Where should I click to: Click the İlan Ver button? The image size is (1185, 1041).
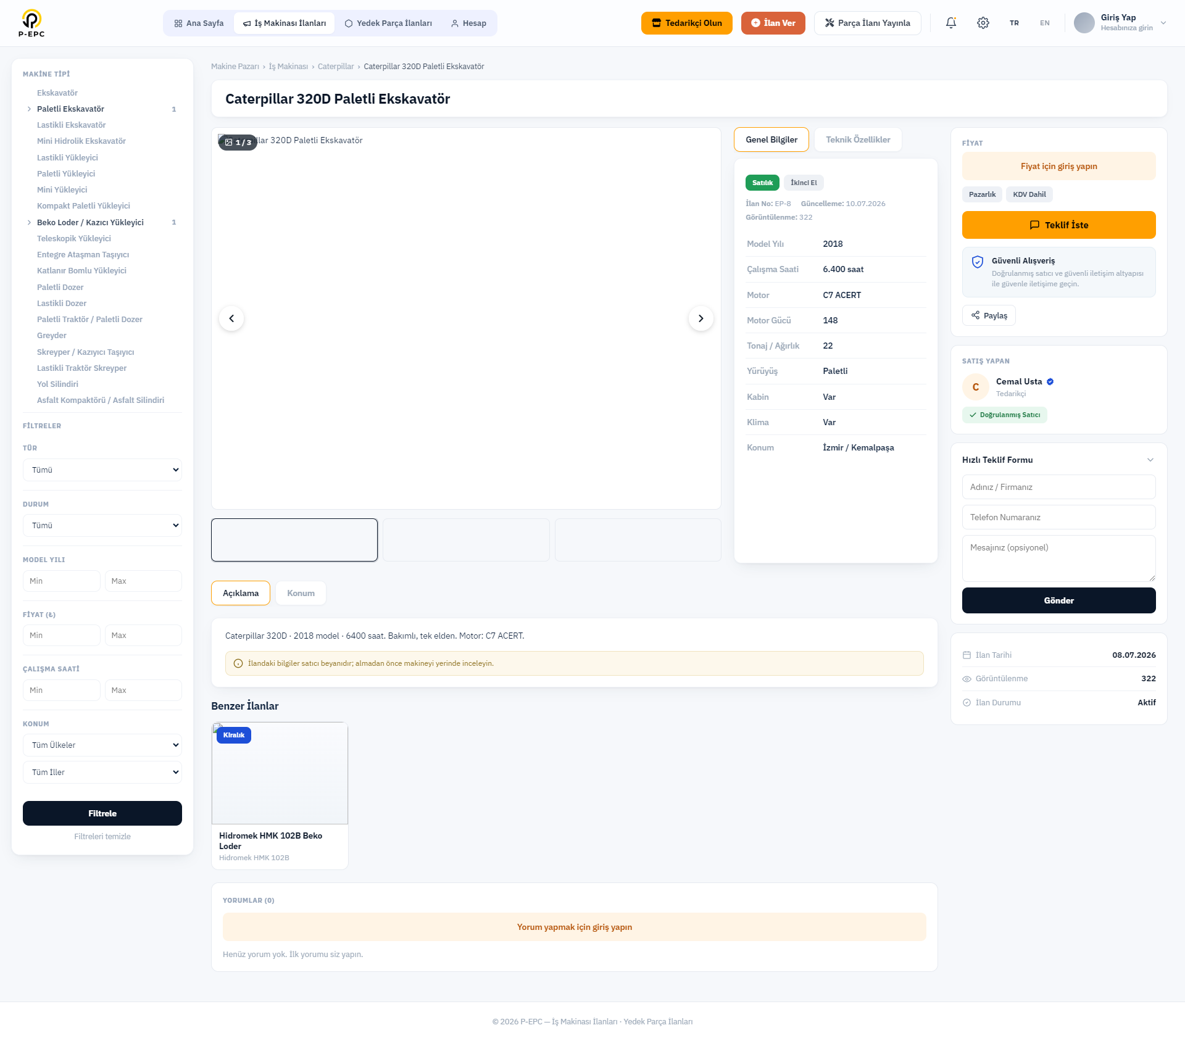[773, 23]
